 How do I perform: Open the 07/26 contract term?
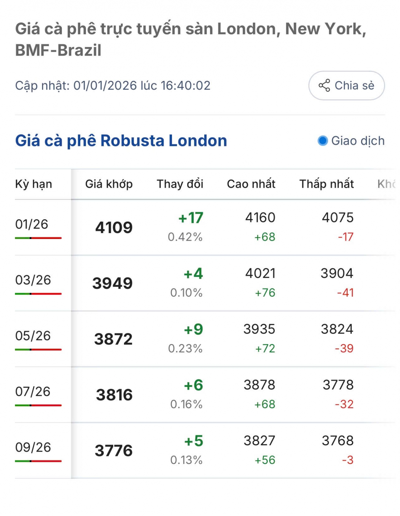(x=33, y=392)
